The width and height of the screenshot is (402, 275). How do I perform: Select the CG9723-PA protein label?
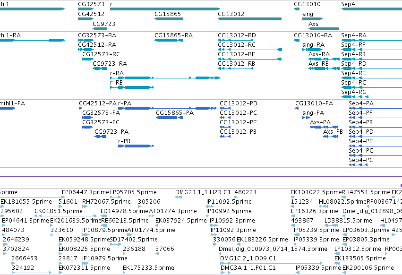pos(111,132)
